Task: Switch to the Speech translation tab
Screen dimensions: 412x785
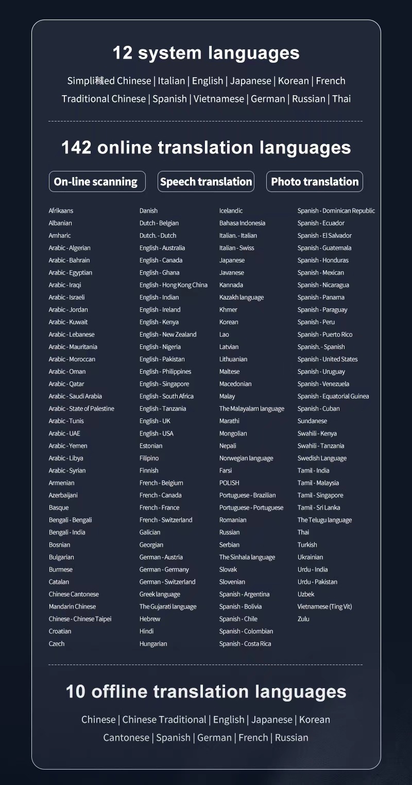Action: [x=206, y=182]
